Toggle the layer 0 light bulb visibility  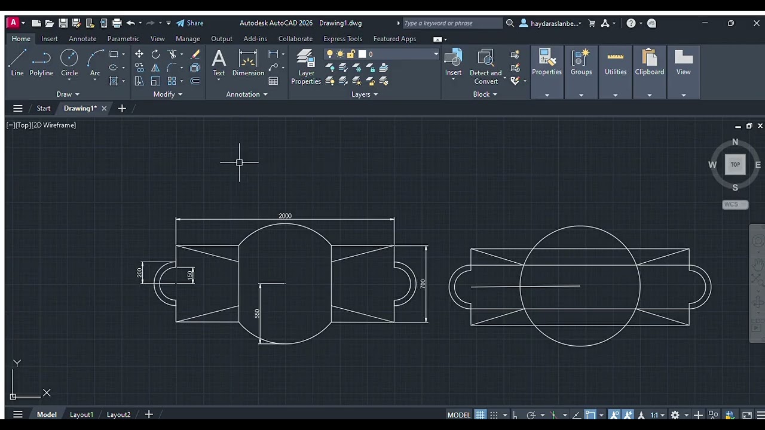coord(329,54)
